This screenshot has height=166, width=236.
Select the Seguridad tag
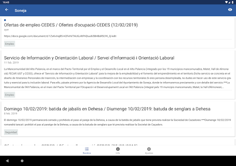click(11, 132)
